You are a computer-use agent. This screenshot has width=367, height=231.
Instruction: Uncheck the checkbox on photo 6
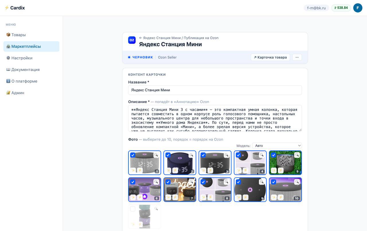pos(133,182)
